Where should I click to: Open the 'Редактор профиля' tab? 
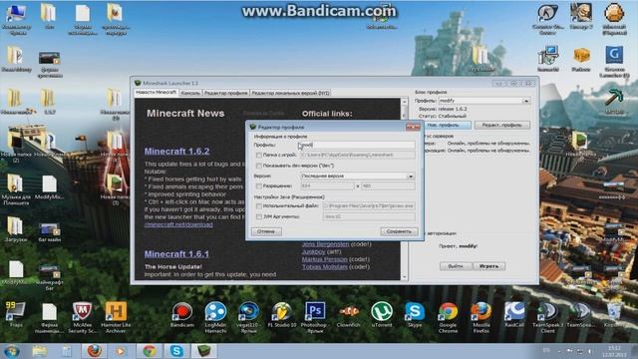226,93
